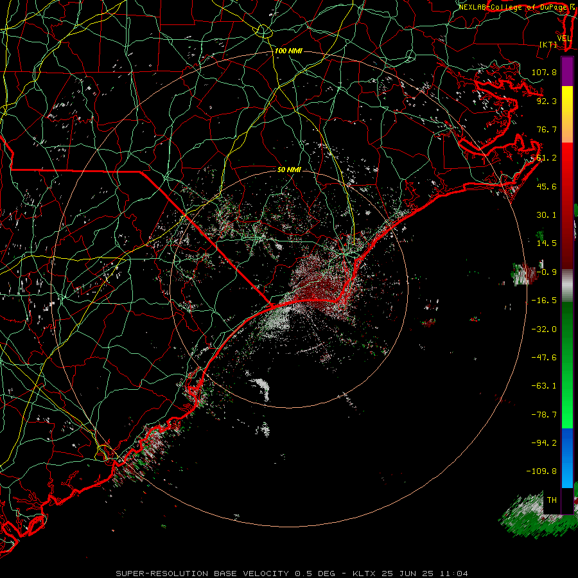
Task: Select the -47.6 velocity scale value
Action: click(544, 358)
